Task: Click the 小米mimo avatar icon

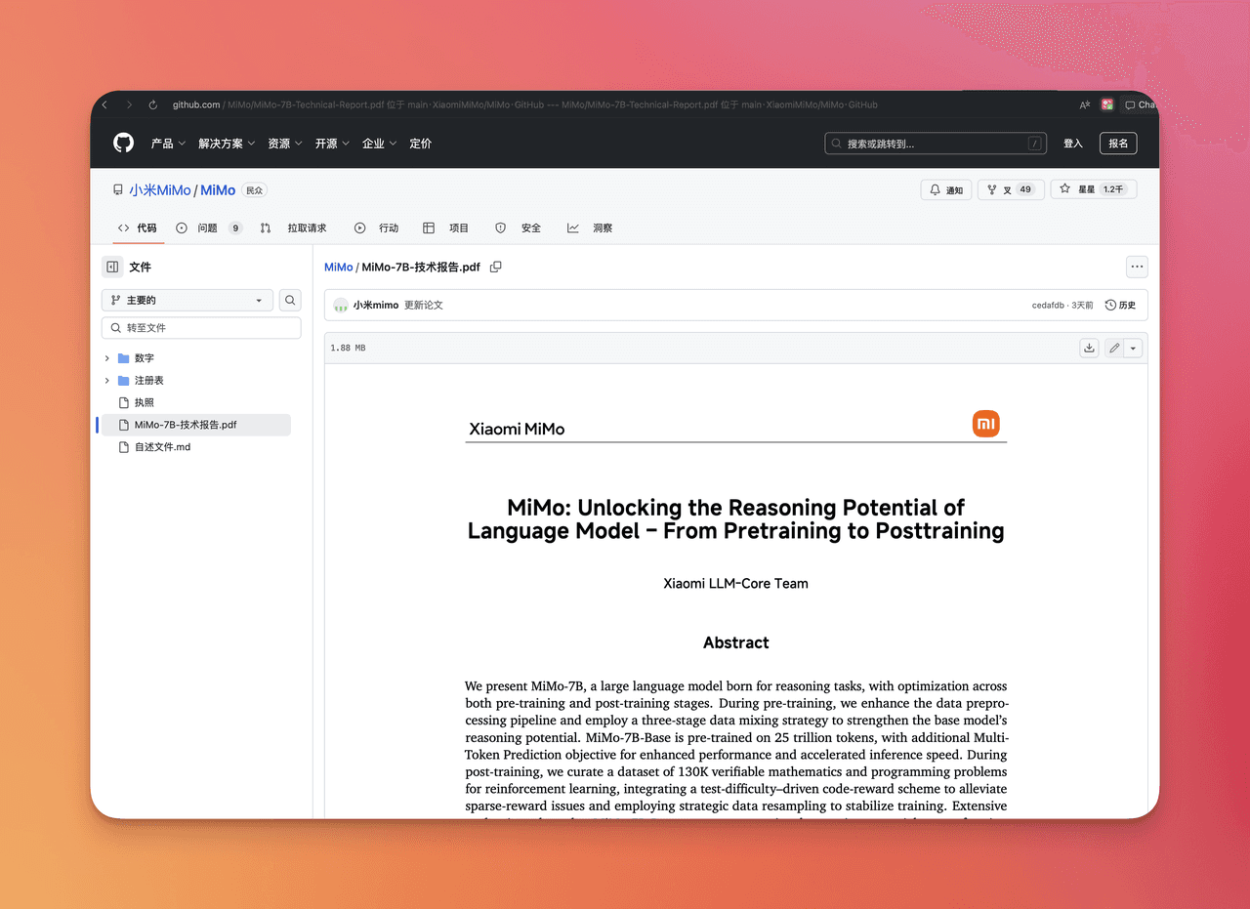Action: pos(341,305)
